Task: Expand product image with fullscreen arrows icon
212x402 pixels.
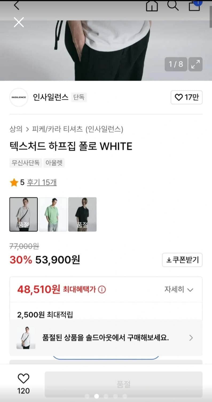Action: (196, 64)
